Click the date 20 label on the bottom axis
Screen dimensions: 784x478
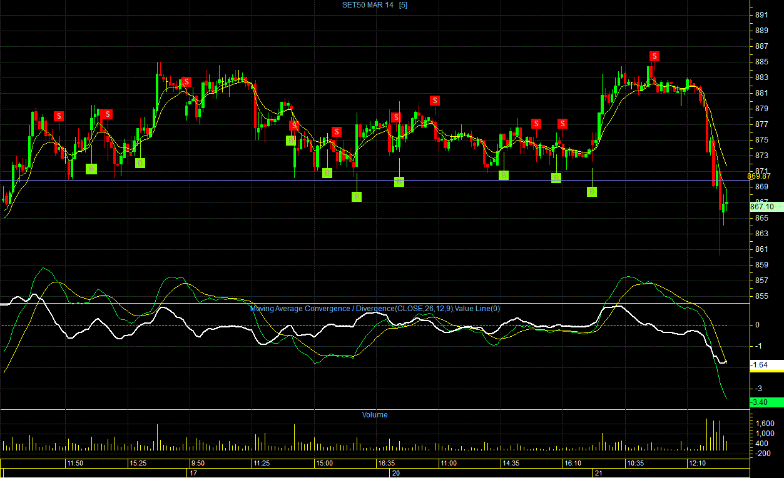point(396,473)
